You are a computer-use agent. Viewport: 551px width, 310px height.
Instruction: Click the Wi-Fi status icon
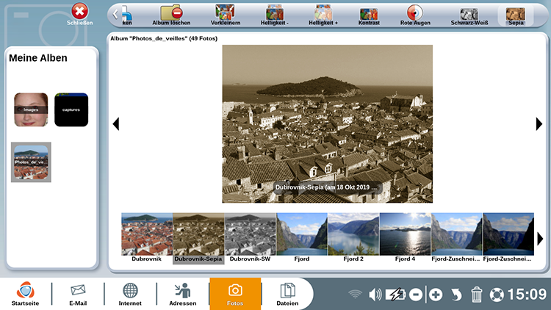coord(355,294)
